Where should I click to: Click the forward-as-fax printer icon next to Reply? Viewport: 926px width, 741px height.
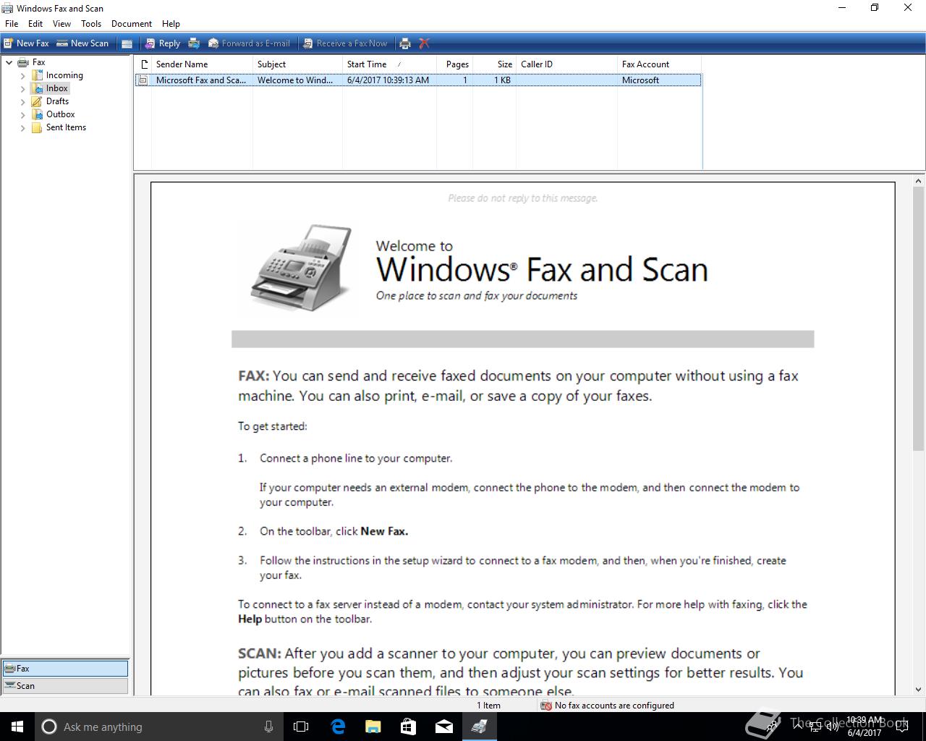click(194, 43)
